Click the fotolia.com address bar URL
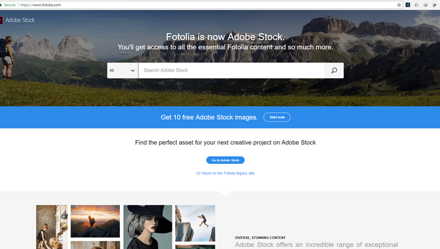Viewport: 440px width, 249px height. click(41, 5)
